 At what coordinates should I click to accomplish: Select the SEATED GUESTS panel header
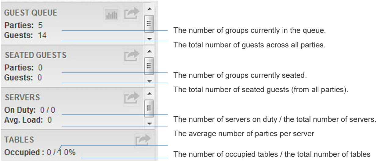[35, 55]
